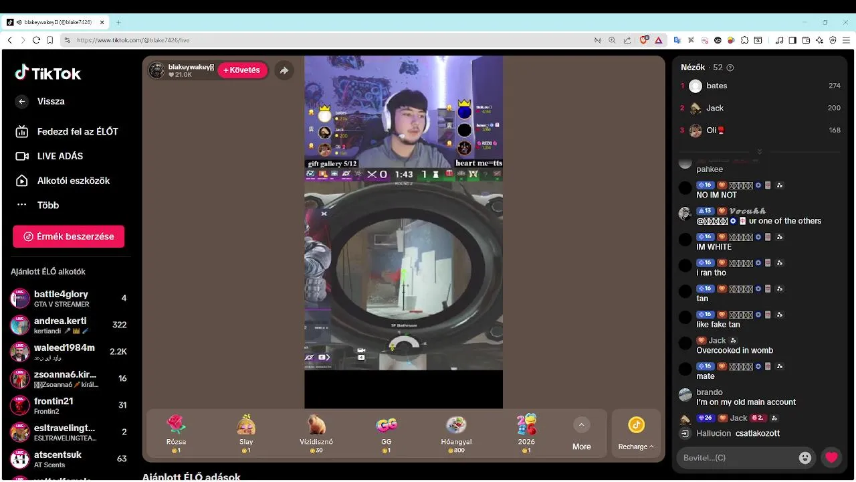The width and height of the screenshot is (856, 482).
Task: Click the TikTok logo
Action: [48, 73]
